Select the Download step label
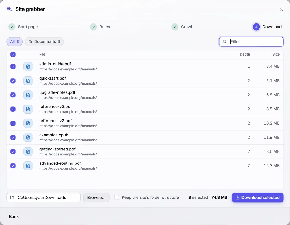 tap(272, 27)
